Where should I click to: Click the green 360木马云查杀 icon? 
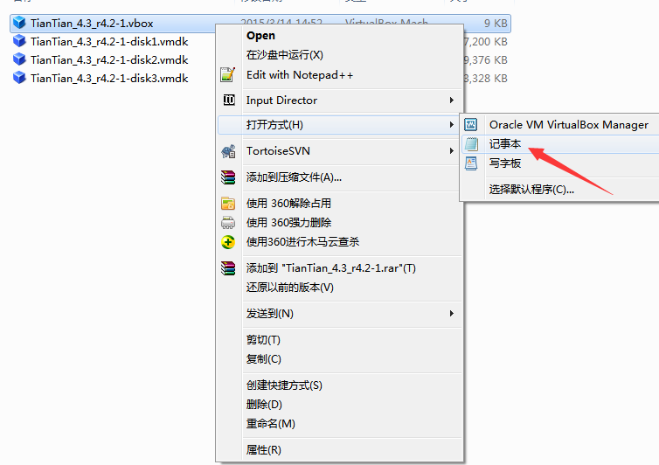pos(228,242)
